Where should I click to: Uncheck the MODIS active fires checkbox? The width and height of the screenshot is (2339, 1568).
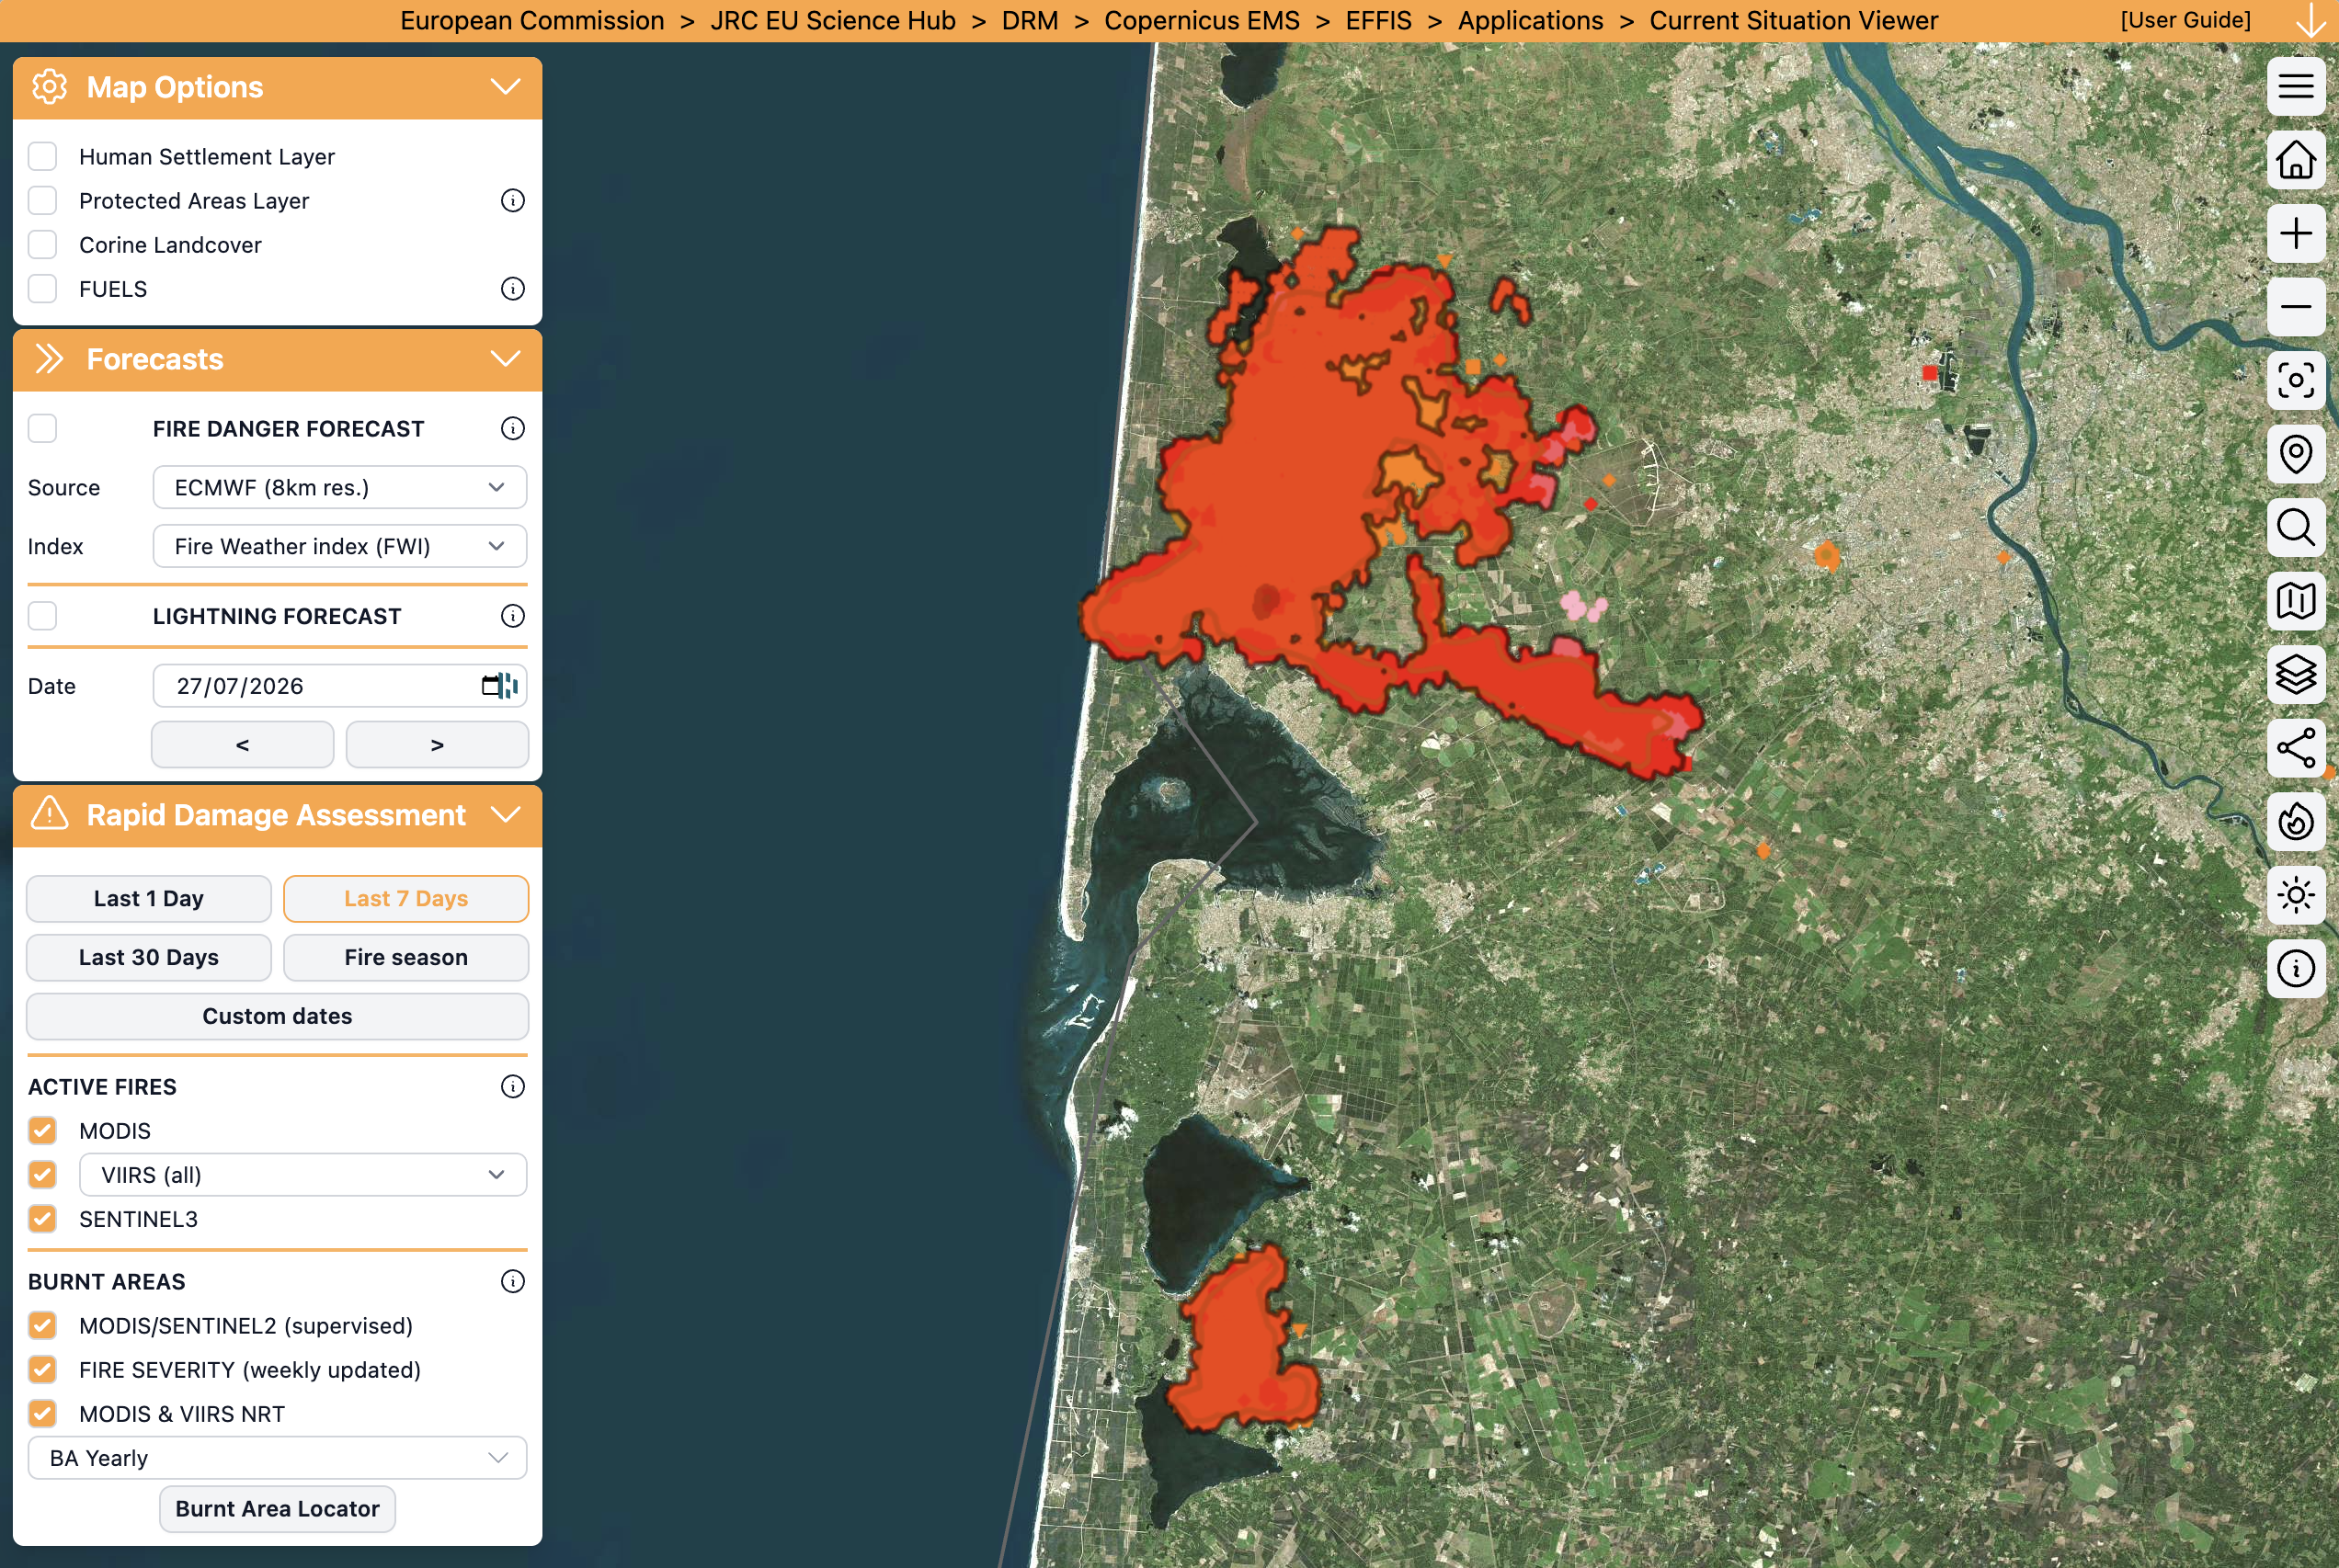pyautogui.click(x=42, y=1131)
